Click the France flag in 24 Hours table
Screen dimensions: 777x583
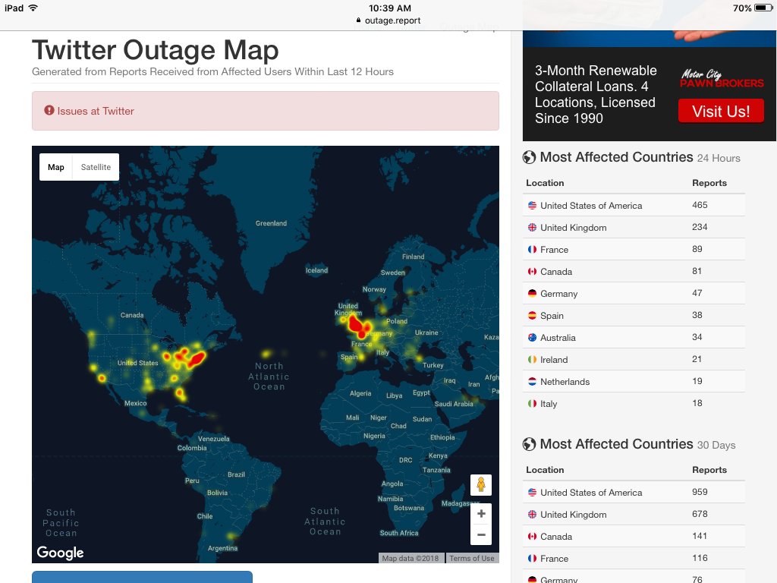[532, 249]
